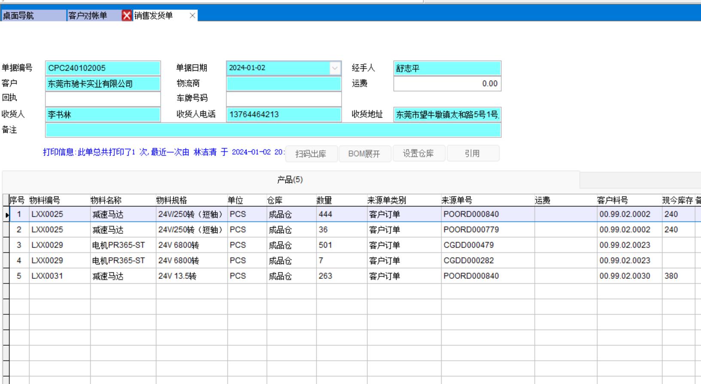Click the 备注 remarks field

point(273,130)
